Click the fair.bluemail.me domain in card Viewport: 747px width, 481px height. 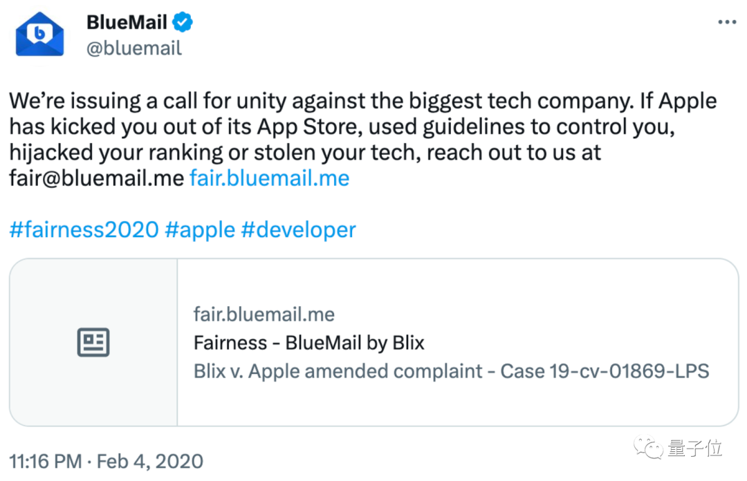point(264,314)
